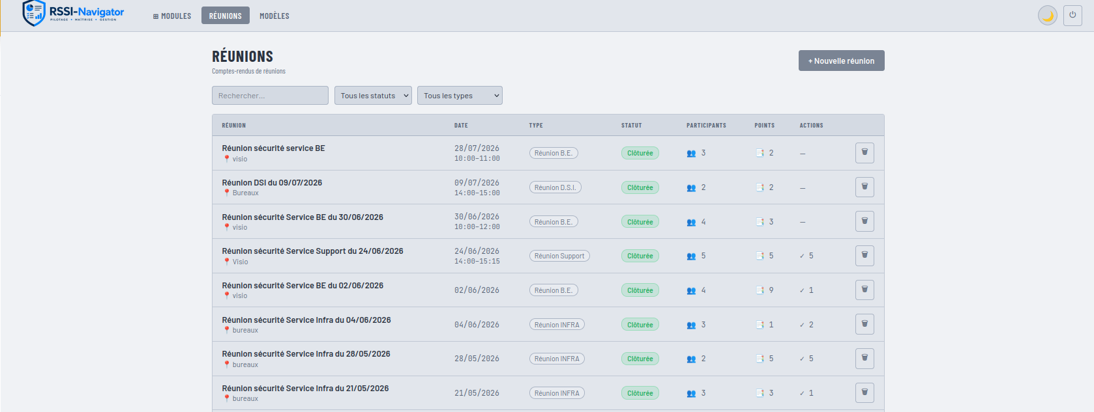Delete the Service Infra du 21/05/2026 meeting
1094x412 pixels.
pos(865,392)
